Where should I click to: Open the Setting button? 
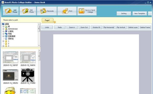click(x=124, y=13)
